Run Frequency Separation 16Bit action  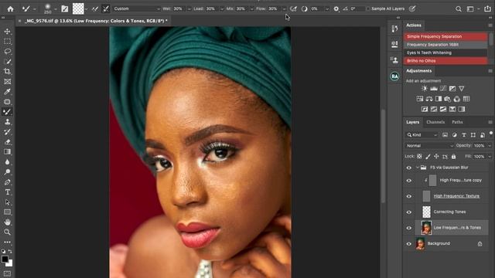pos(445,45)
